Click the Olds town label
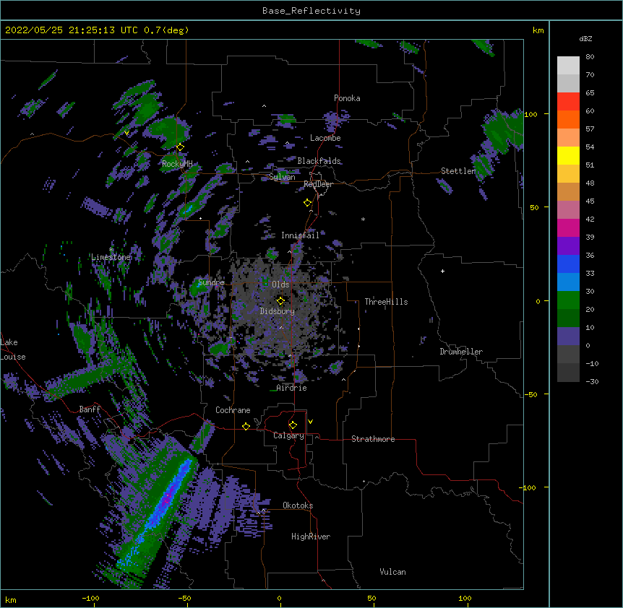This screenshot has width=623, height=608. coord(280,285)
